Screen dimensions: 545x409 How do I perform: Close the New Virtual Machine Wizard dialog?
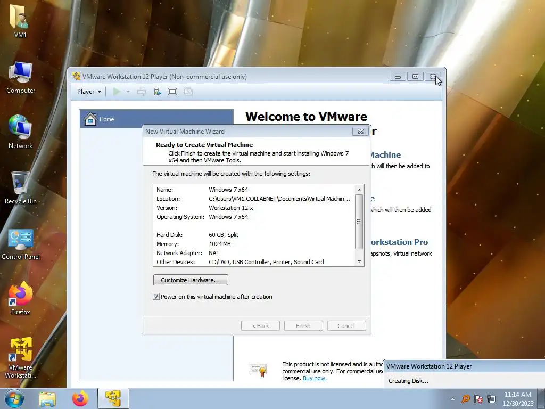(360, 132)
